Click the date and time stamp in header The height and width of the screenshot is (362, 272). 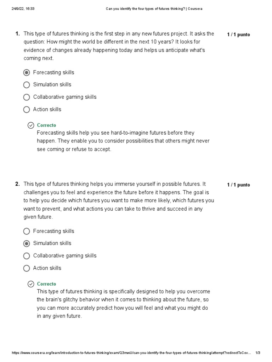point(24,9)
